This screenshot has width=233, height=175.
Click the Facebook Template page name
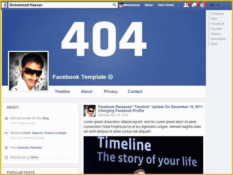click(x=79, y=77)
